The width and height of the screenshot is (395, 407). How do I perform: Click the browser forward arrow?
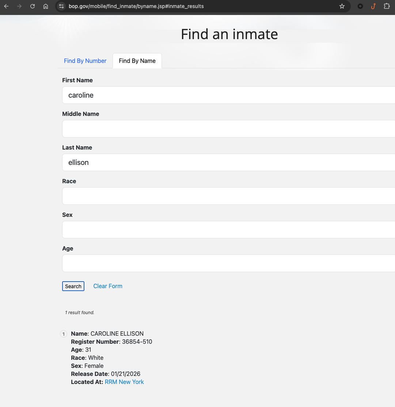click(19, 6)
